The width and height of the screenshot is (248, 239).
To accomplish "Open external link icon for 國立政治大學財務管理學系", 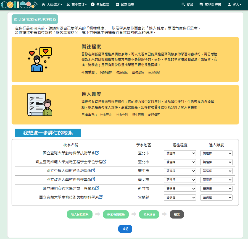I will [x=93, y=179].
